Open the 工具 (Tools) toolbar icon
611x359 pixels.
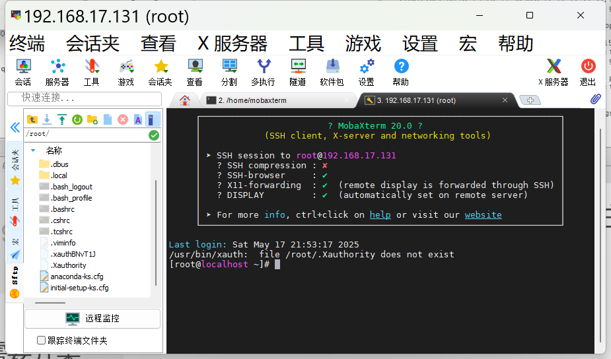point(92,72)
